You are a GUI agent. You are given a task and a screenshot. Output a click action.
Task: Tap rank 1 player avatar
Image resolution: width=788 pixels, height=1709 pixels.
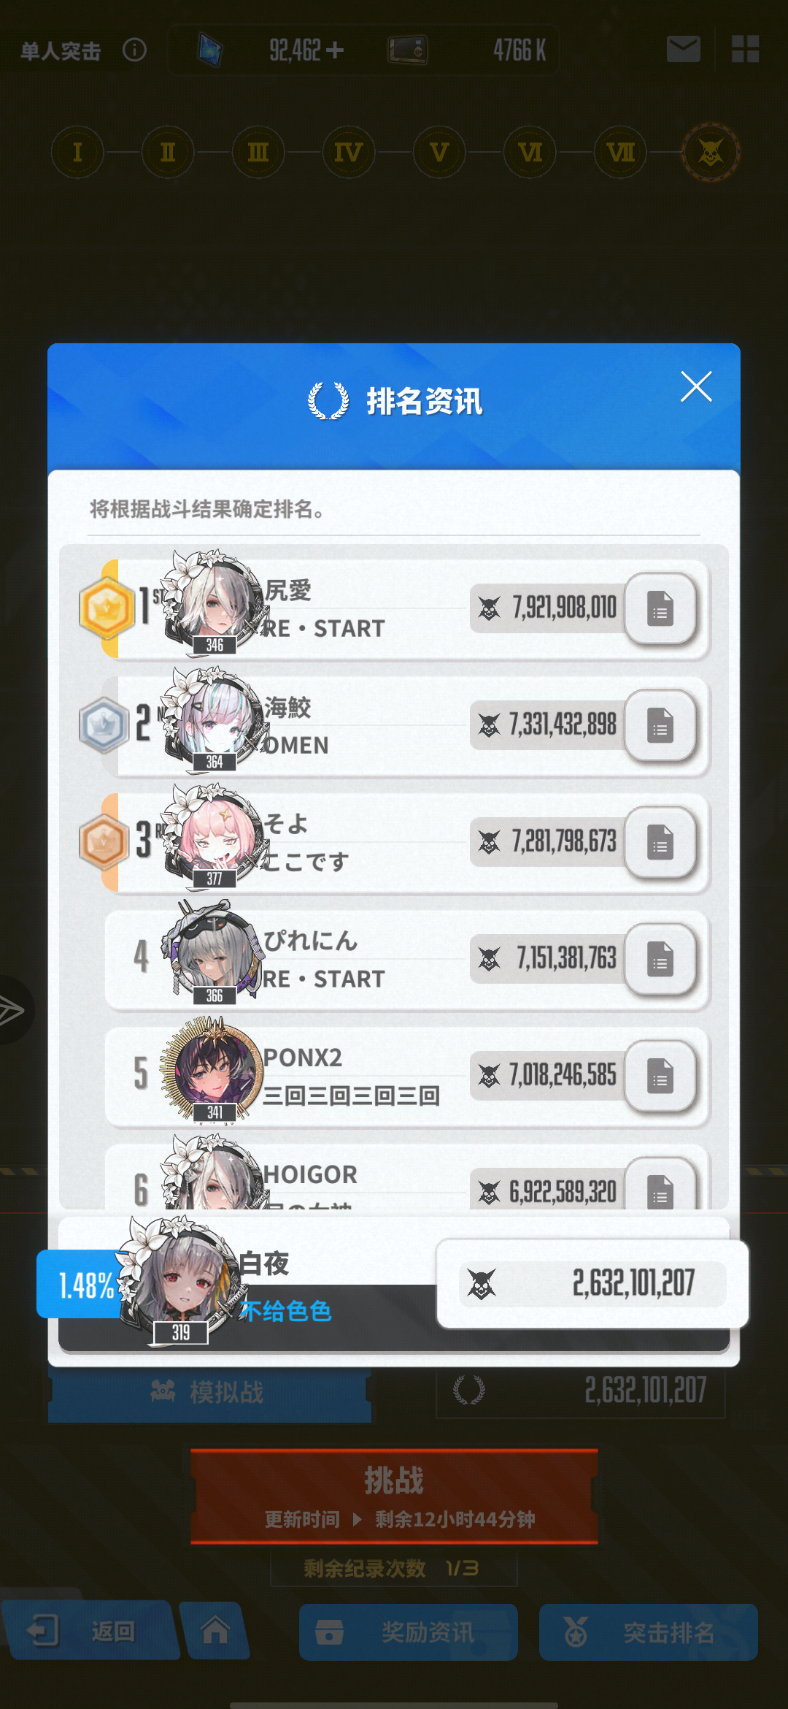pyautogui.click(x=212, y=603)
